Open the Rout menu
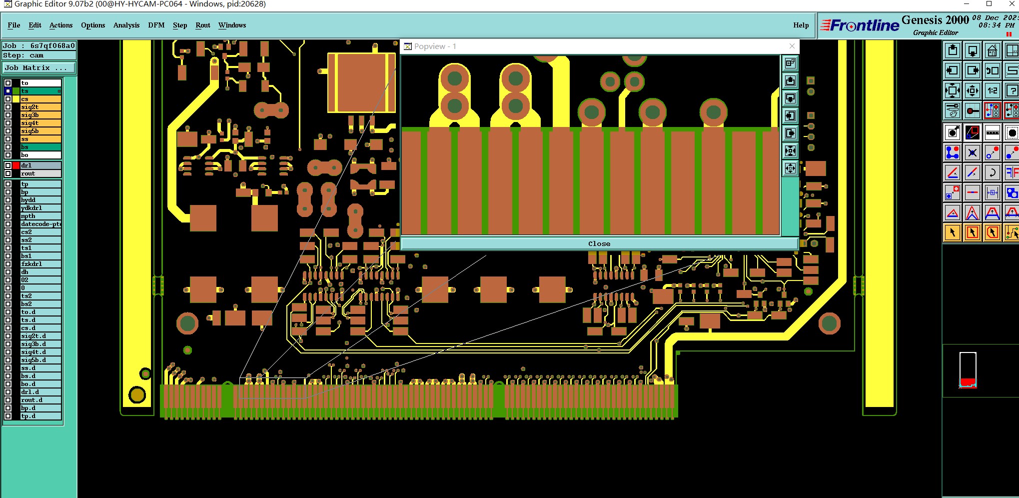This screenshot has height=498, width=1019. pyautogui.click(x=203, y=25)
